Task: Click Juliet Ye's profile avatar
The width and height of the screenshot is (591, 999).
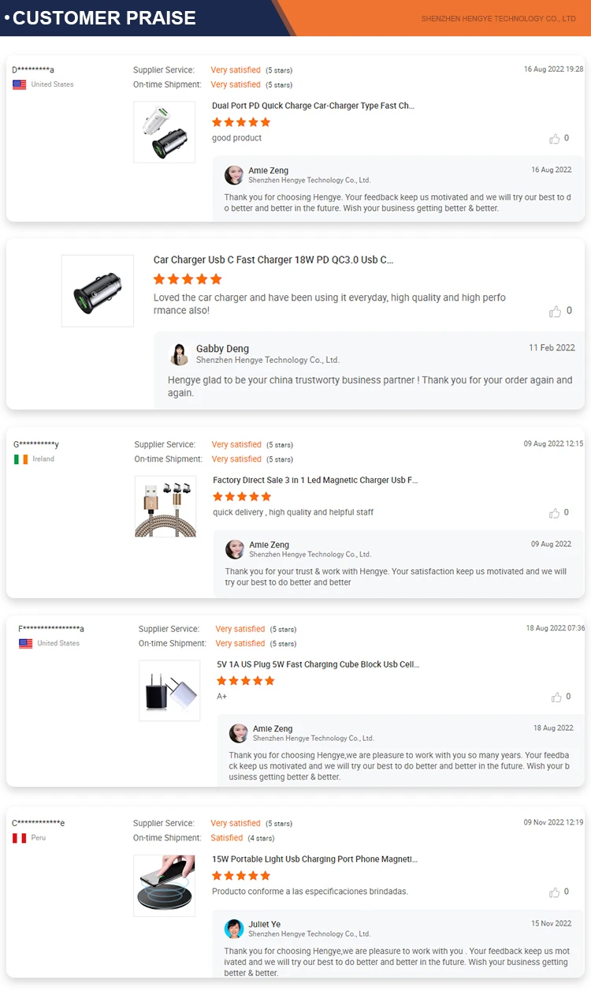Action: tap(234, 929)
